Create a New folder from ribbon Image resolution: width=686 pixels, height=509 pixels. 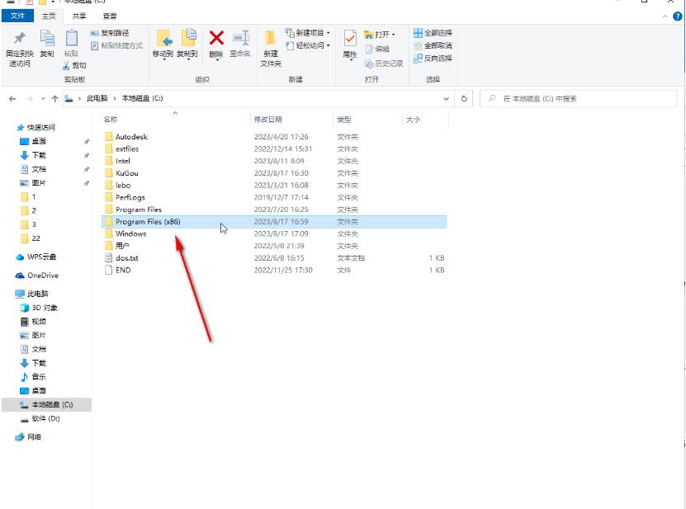[271, 48]
